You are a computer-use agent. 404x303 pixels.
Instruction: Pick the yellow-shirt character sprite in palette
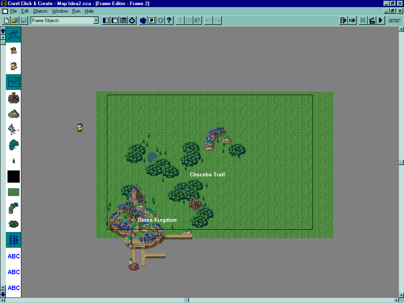click(14, 66)
